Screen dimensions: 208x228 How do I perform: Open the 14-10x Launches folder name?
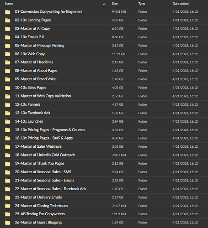click(29, 121)
